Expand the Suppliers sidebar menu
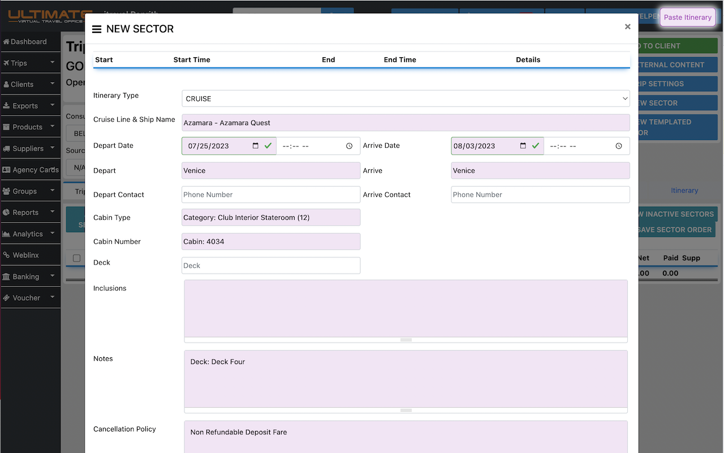Image resolution: width=724 pixels, height=453 pixels. (31, 148)
